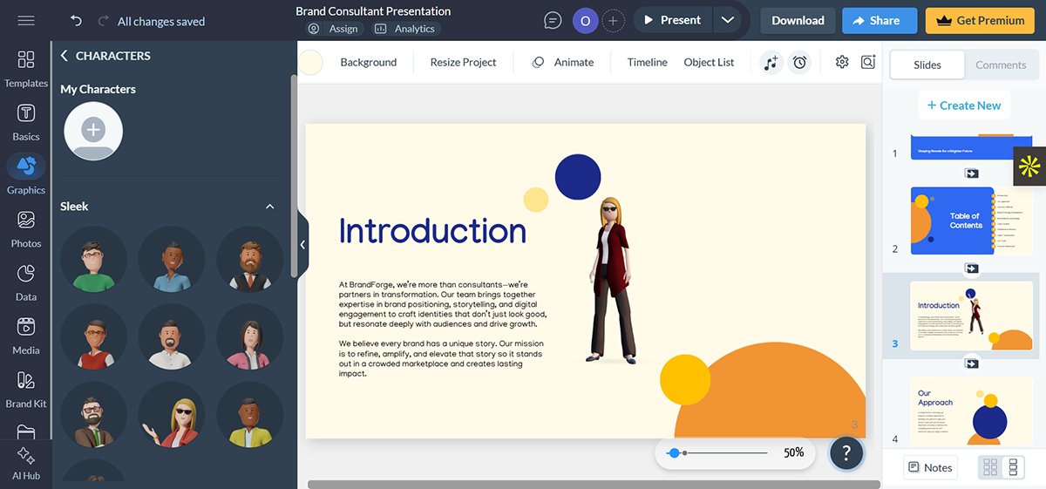The width and height of the screenshot is (1046, 489).
Task: Click the zoom slider handle
Action: pos(673,453)
